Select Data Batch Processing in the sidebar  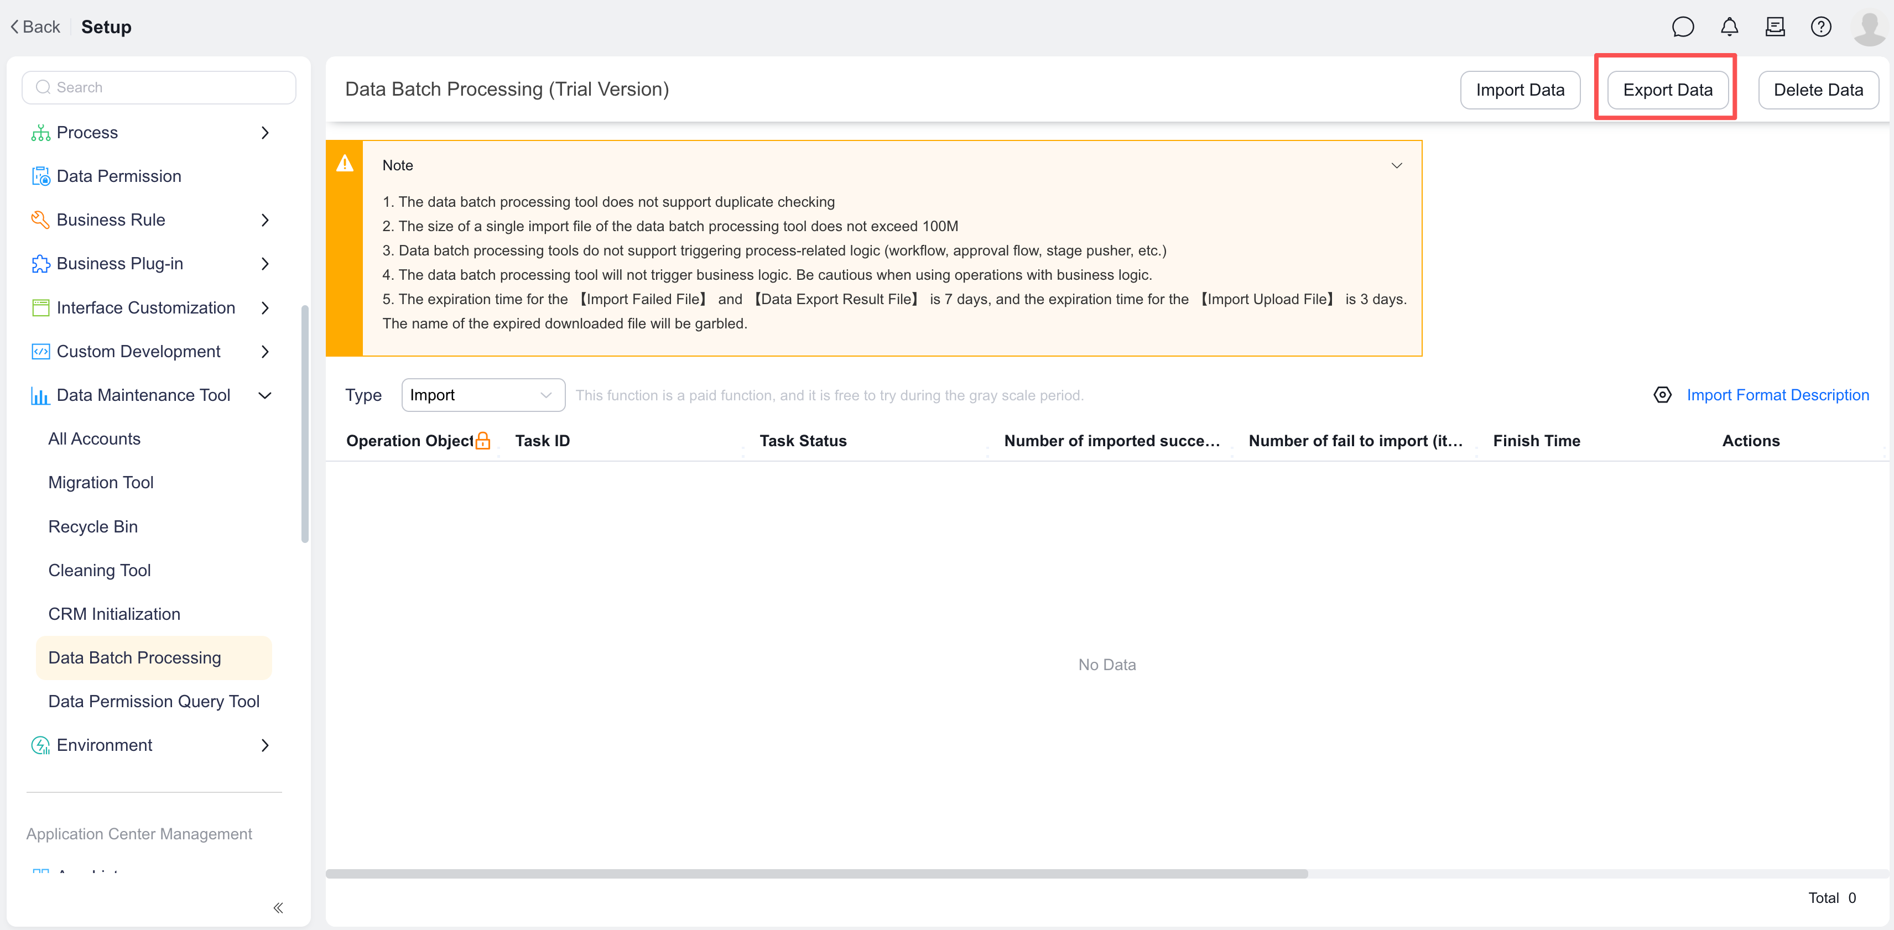[154, 658]
